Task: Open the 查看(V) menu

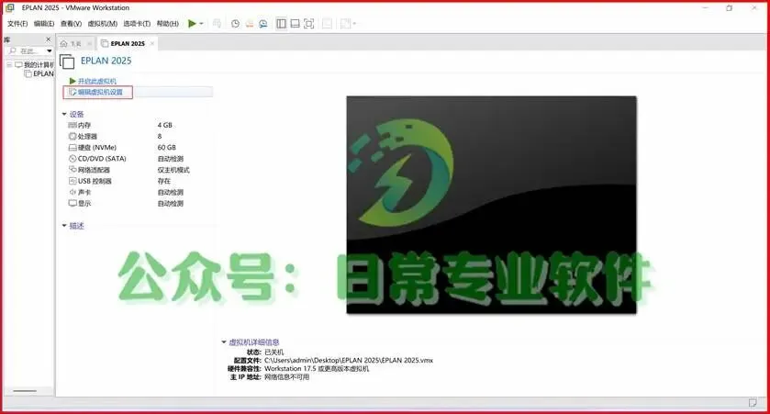Action: (71, 24)
